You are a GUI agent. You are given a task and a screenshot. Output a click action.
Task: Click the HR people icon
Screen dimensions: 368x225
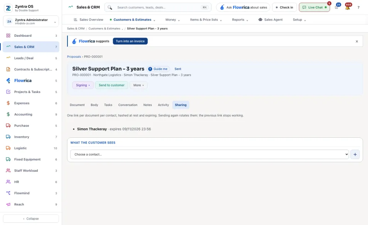tap(8, 182)
